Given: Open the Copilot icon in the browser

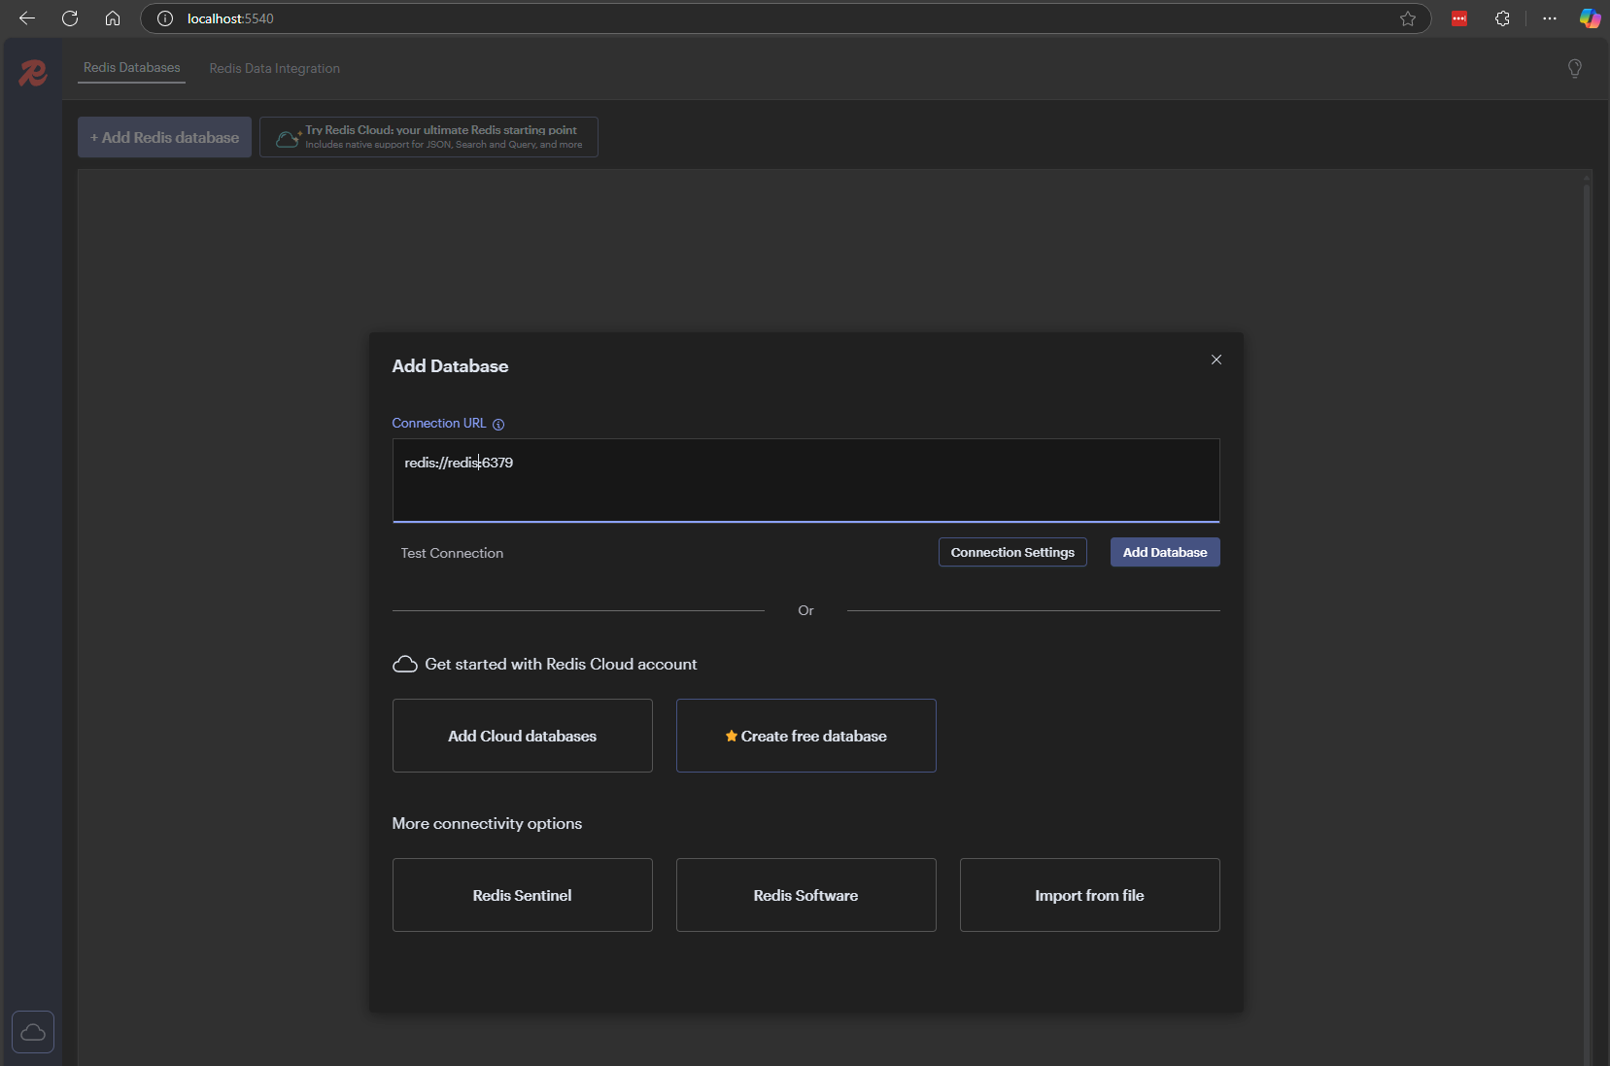Looking at the screenshot, I should coord(1590,18).
